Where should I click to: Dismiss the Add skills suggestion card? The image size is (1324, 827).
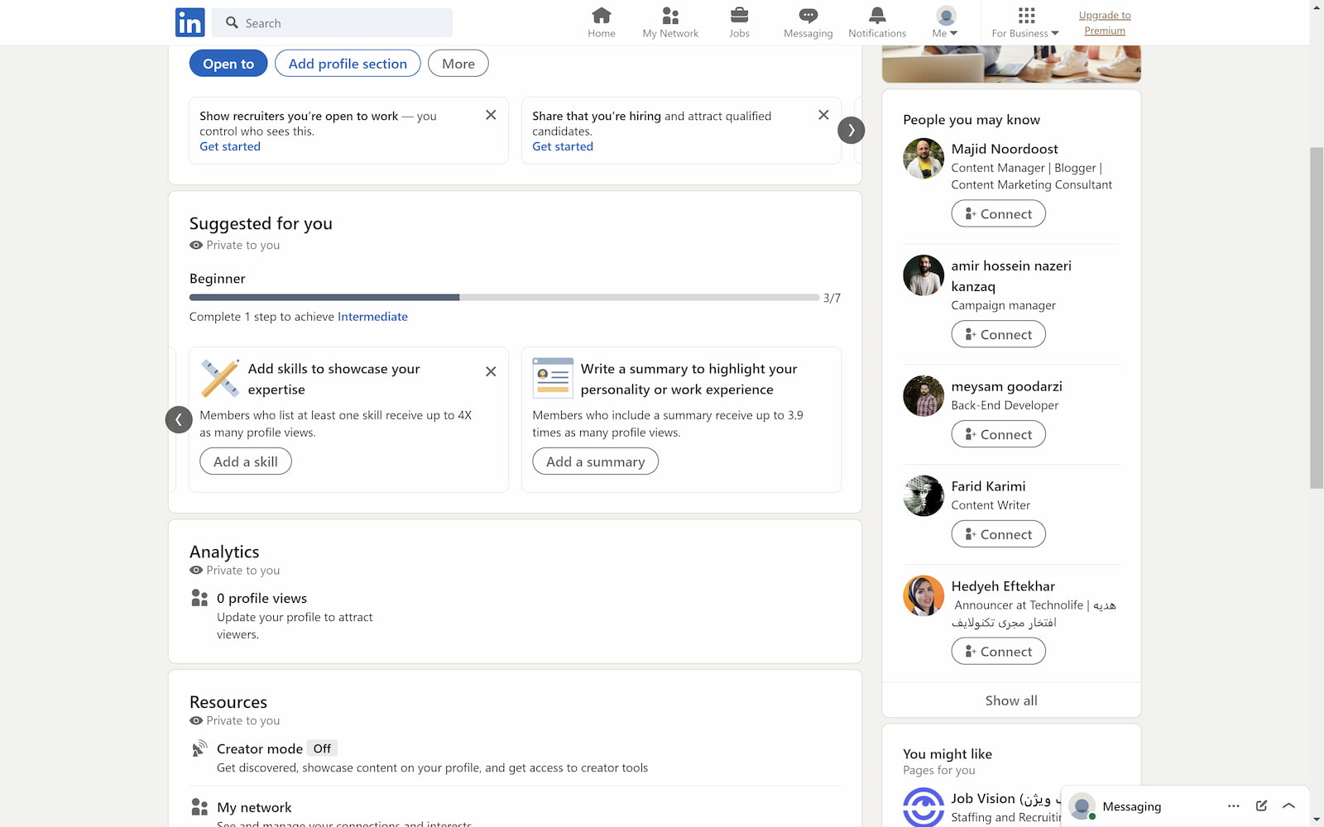(491, 371)
